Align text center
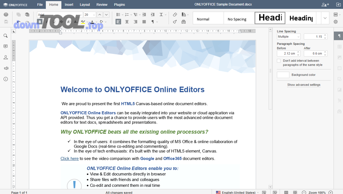 (127, 22)
